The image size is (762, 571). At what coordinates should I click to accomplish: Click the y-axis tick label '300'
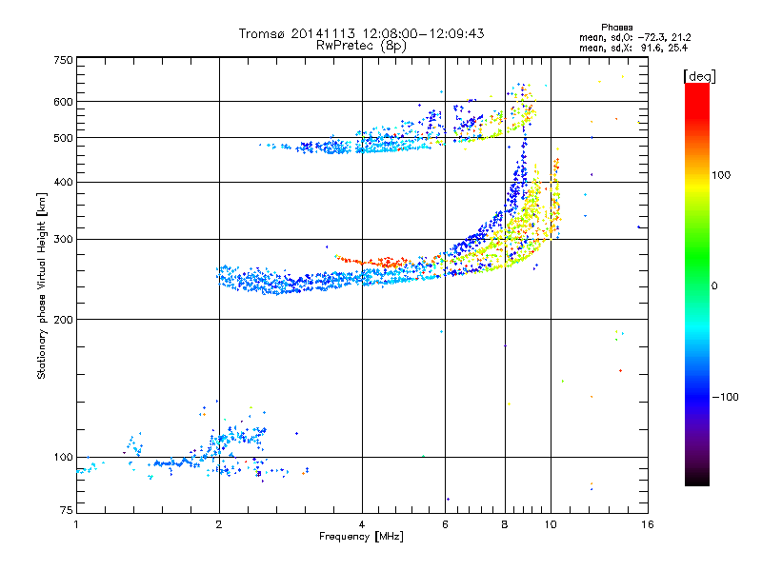tap(64, 240)
